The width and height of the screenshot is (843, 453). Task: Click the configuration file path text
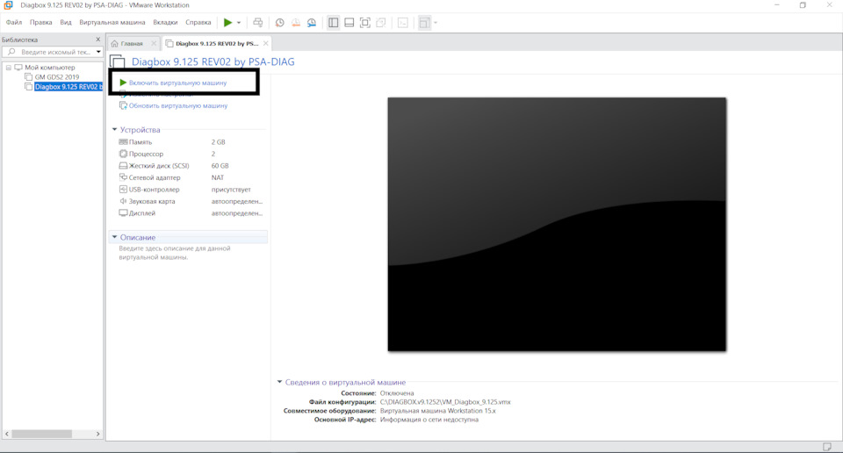(445, 402)
